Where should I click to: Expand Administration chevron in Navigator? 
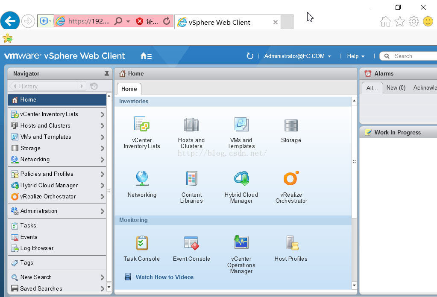[x=102, y=211]
